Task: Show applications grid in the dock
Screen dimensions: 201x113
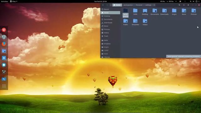Action: click(x=4, y=86)
